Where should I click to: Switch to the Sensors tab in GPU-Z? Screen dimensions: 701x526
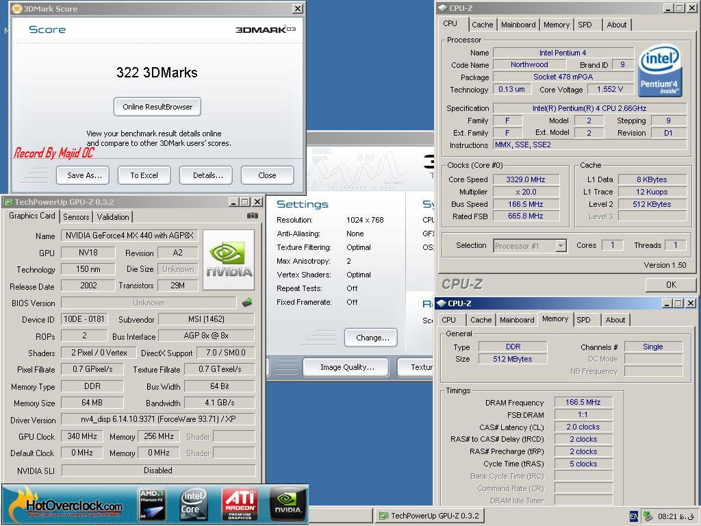tap(76, 217)
